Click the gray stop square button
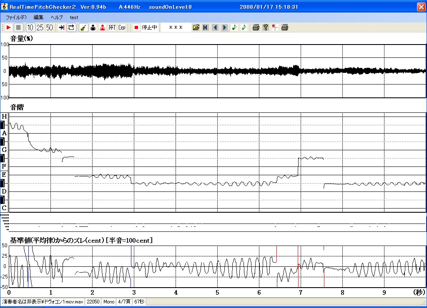The image size is (427, 308). pos(18,27)
